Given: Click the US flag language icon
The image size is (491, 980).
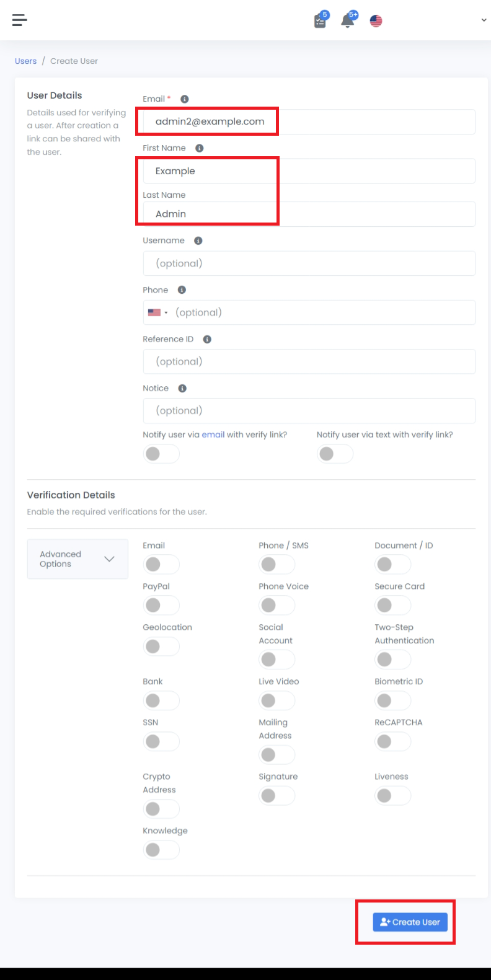Looking at the screenshot, I should coord(376,21).
